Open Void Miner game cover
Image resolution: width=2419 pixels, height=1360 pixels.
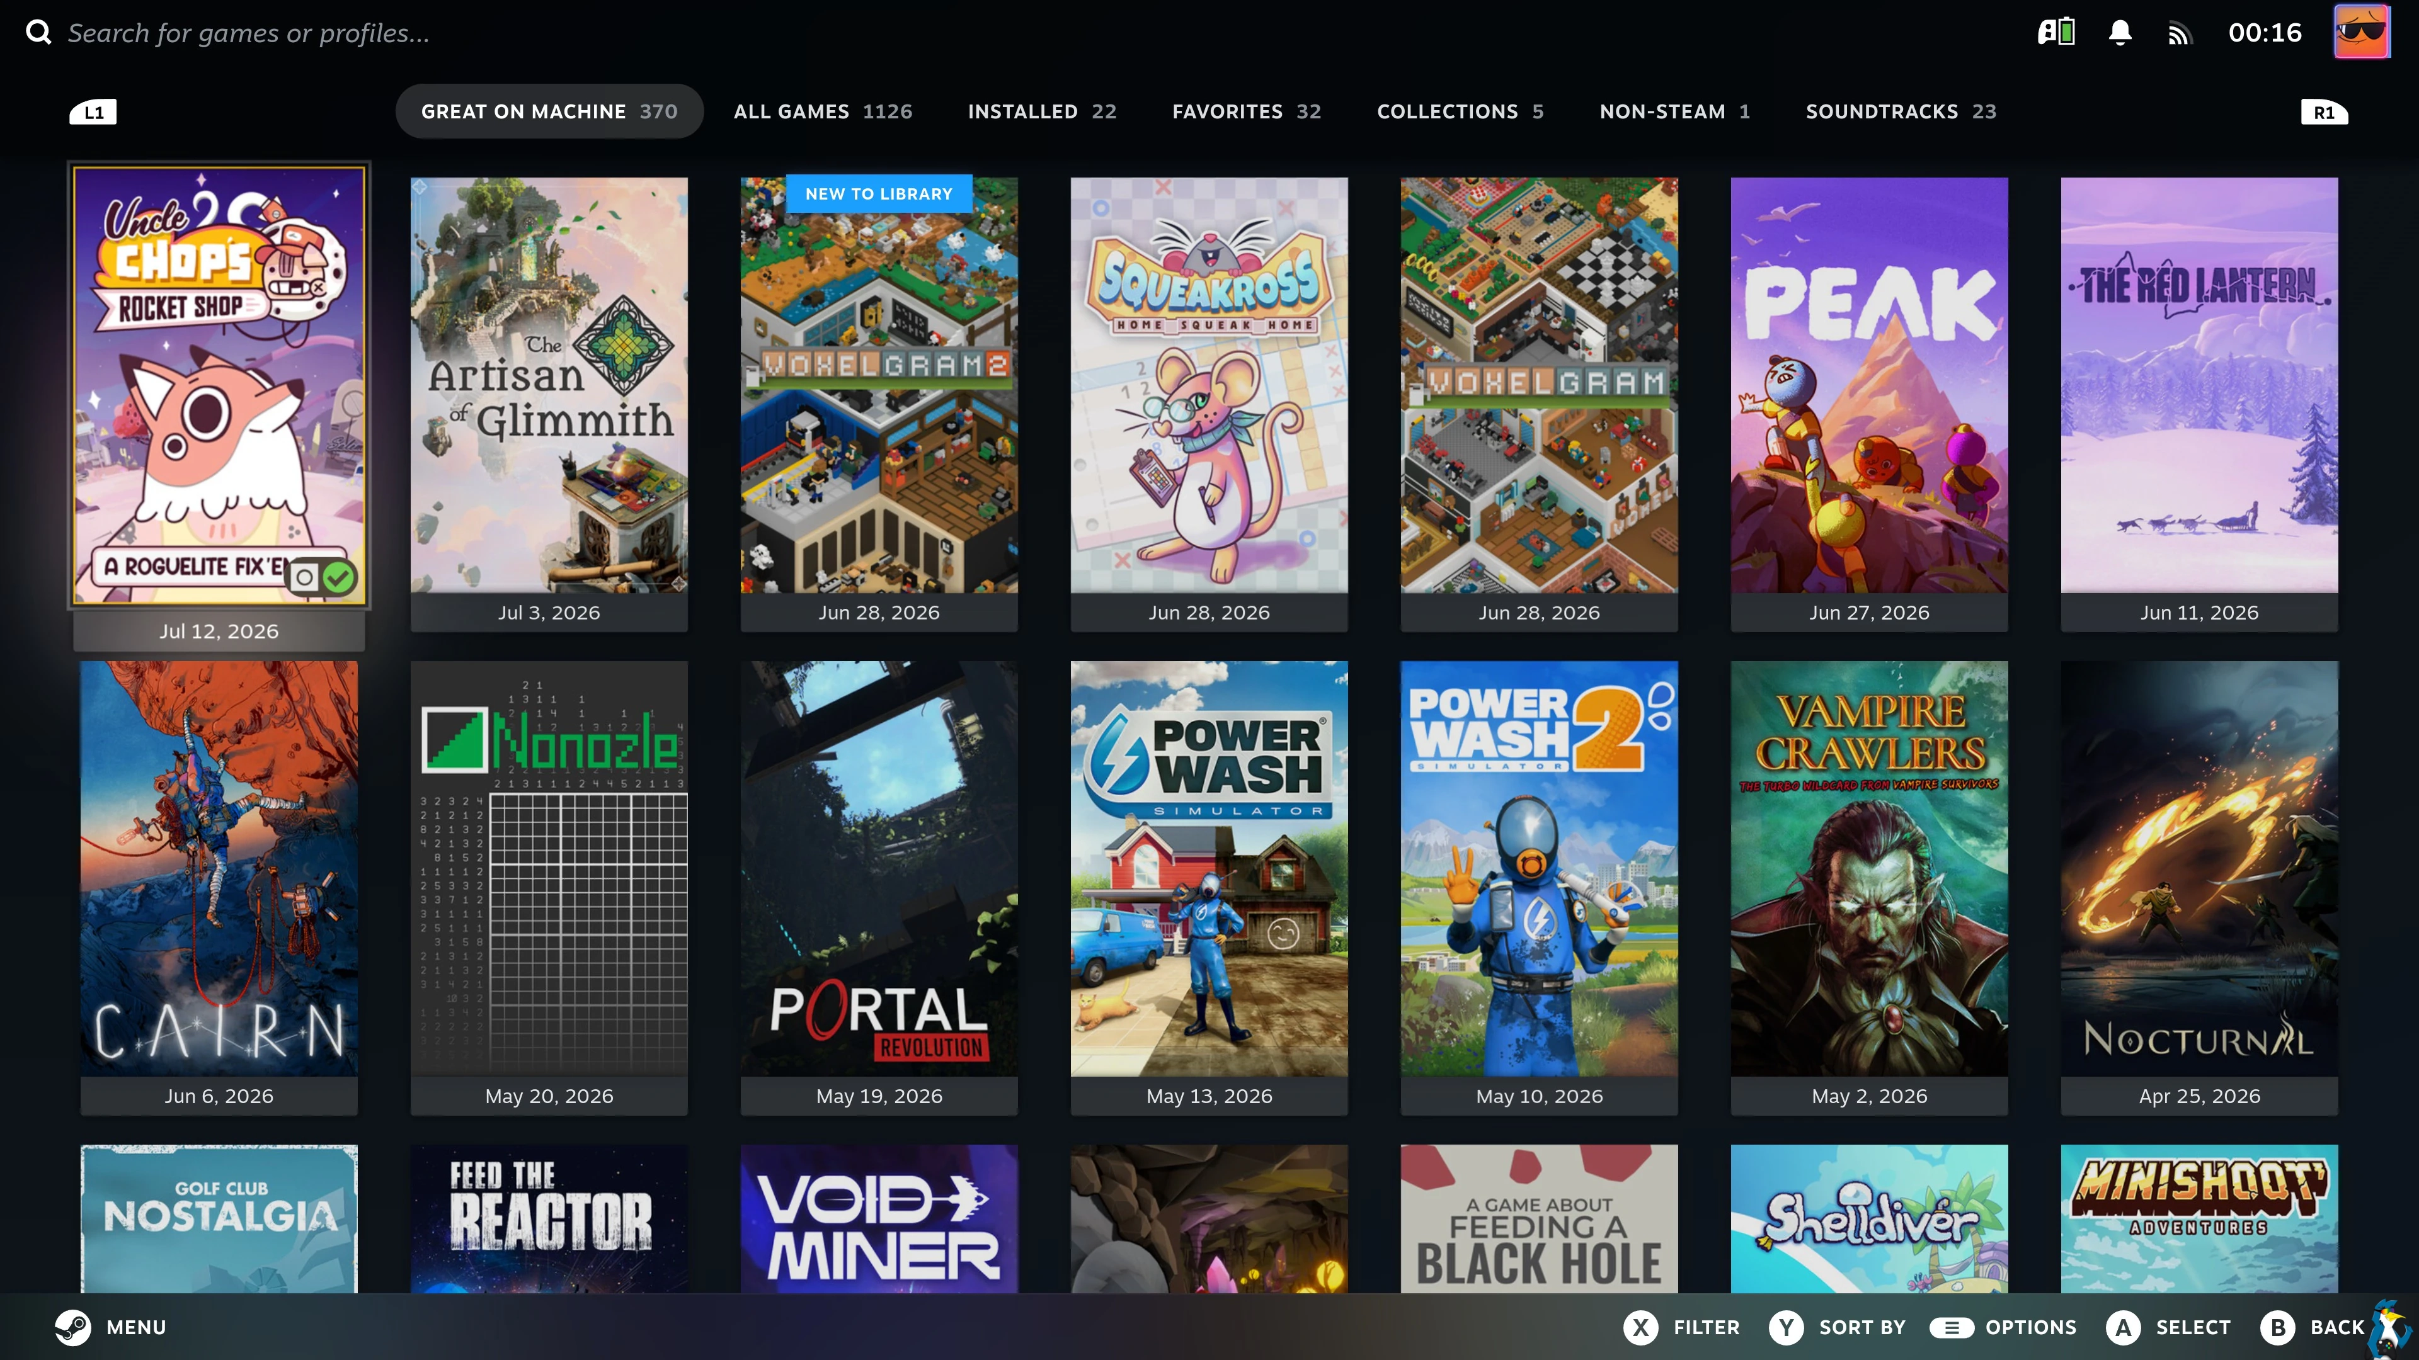(879, 1218)
